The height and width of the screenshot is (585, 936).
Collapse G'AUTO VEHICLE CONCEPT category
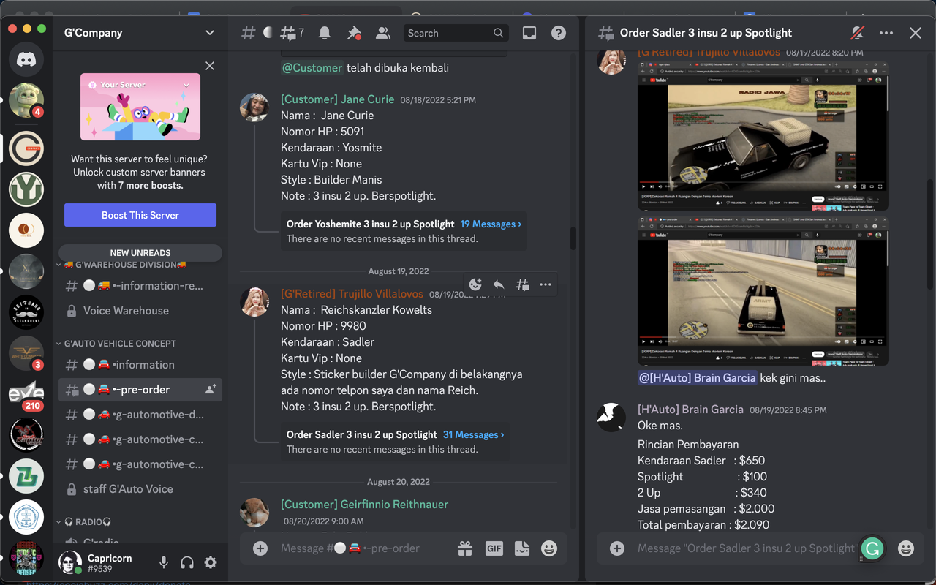116,343
